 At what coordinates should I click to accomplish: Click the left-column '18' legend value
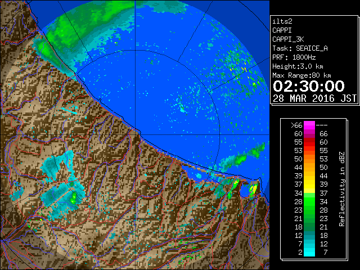(x=298, y=227)
